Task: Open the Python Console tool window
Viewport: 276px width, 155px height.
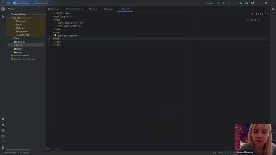Action: pos(3,119)
